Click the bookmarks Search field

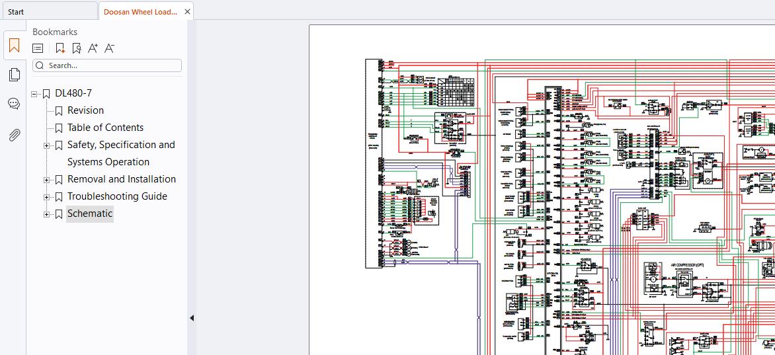[106, 65]
